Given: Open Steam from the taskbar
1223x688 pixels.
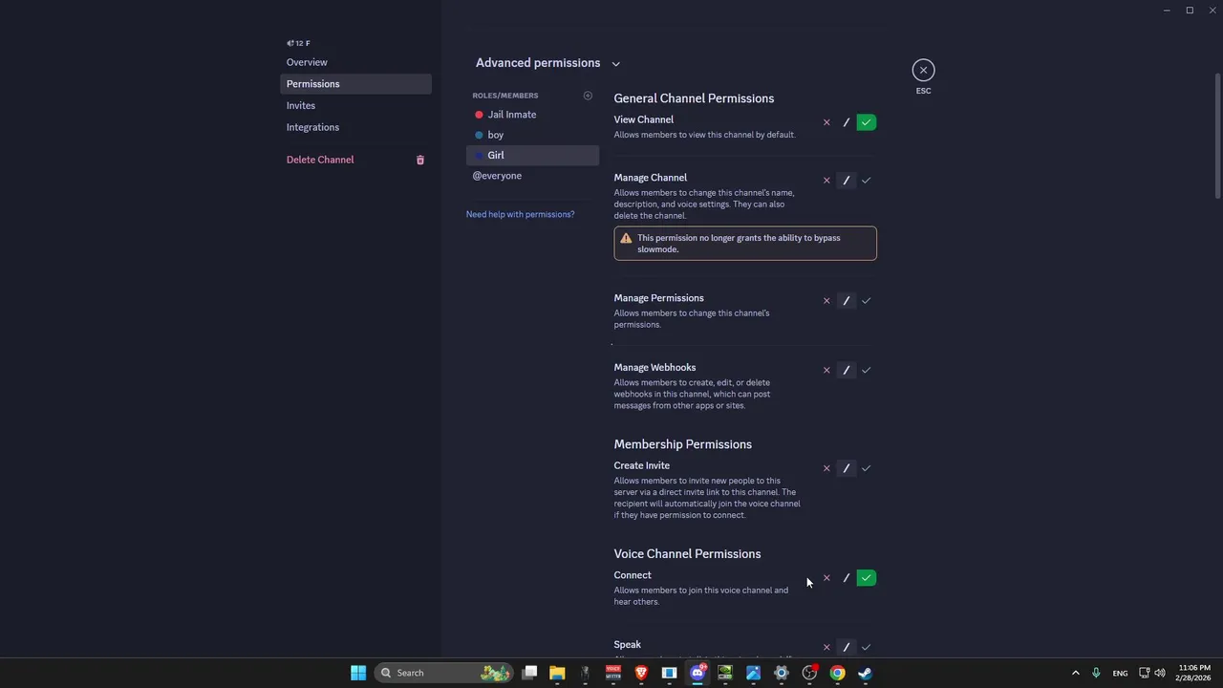Looking at the screenshot, I should 865,673.
